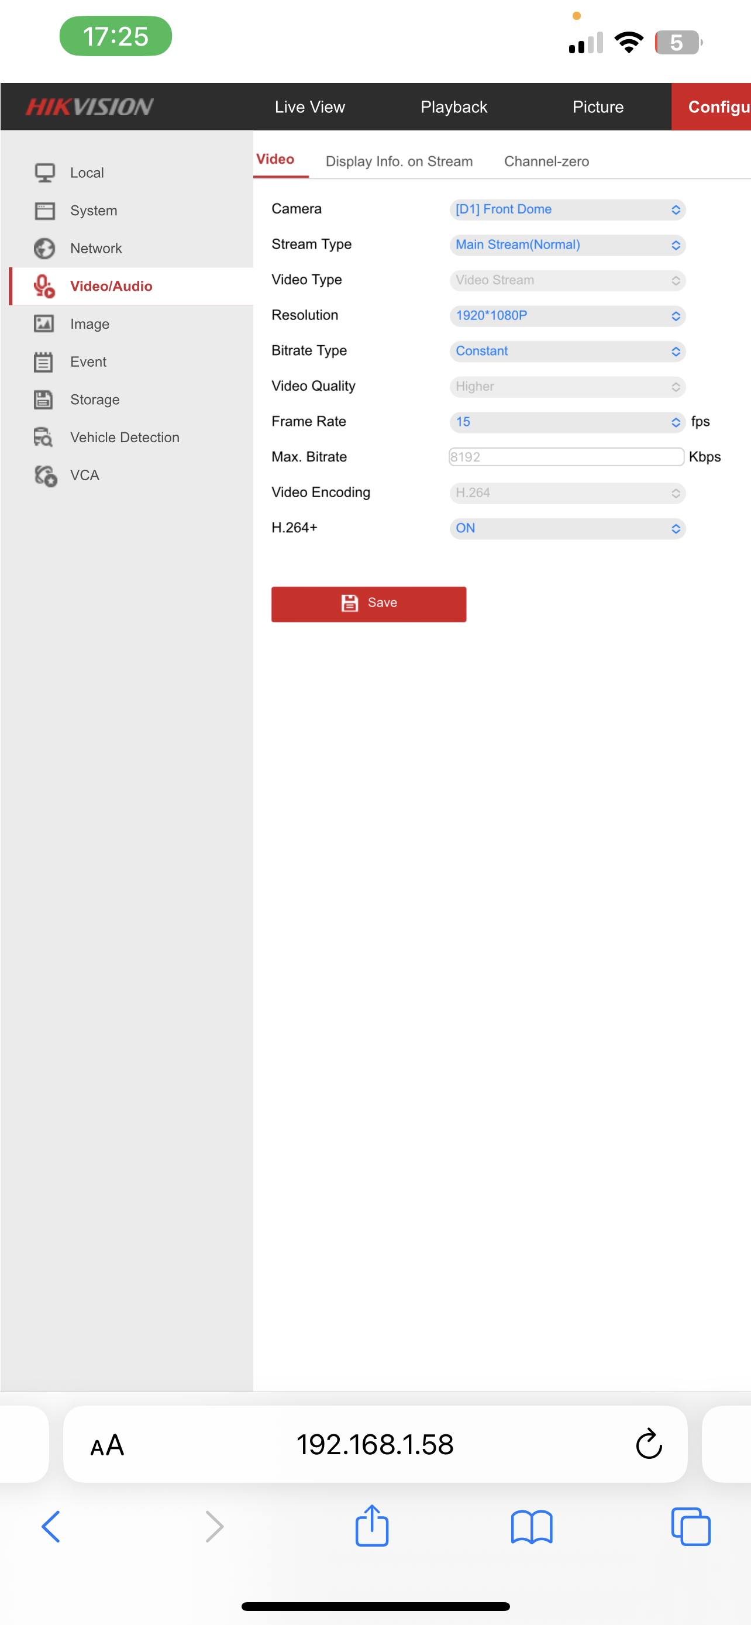Open Network settings via globe icon
The image size is (751, 1625).
[44, 249]
